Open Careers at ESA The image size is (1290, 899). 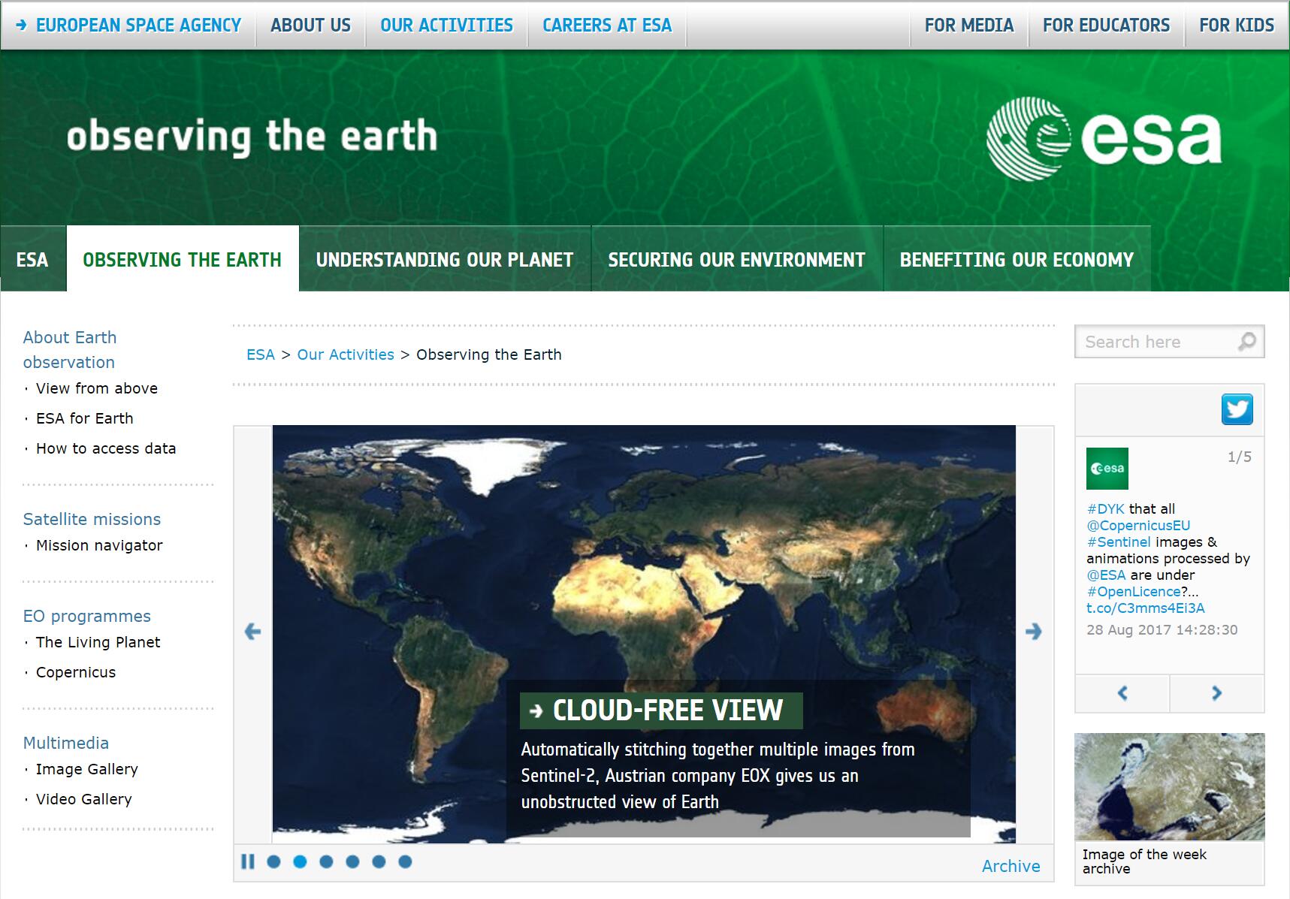[x=607, y=26]
